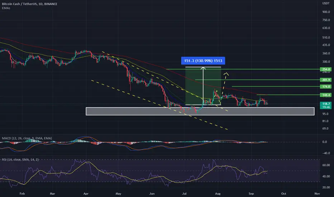The width and height of the screenshot is (334, 197).
Task: Click the 510.0 price axis value
Action: pos(326,38)
